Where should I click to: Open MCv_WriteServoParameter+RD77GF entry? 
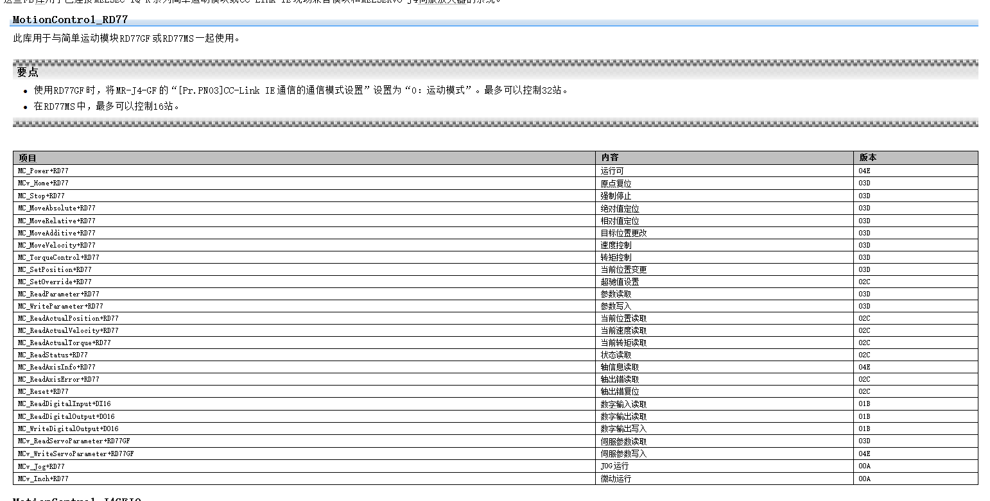tap(76, 454)
